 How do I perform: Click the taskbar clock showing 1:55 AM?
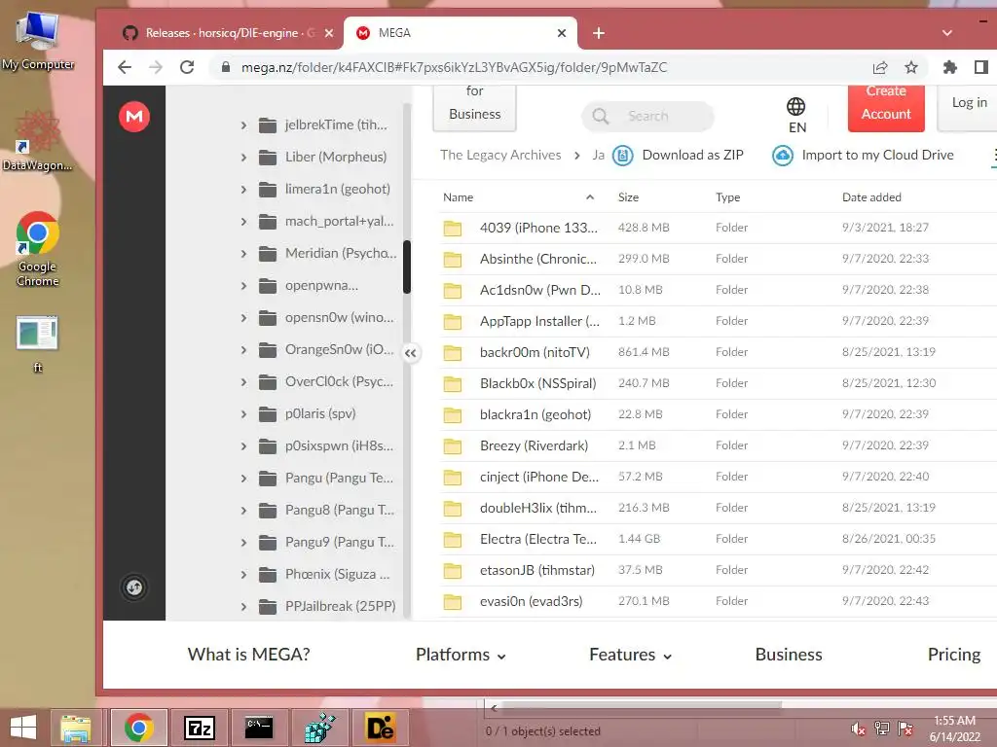click(x=954, y=729)
